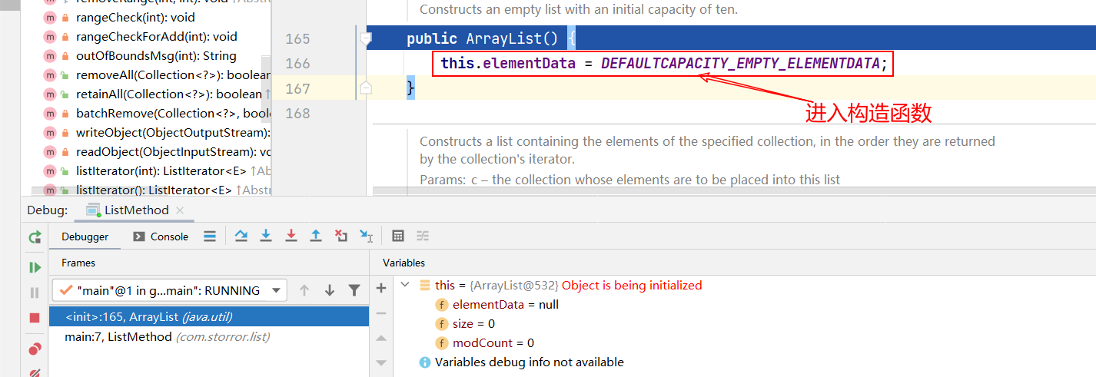Screen dimensions: 1096x377
Task: Select the main:7, ListMethod stack frame
Action: (x=167, y=336)
